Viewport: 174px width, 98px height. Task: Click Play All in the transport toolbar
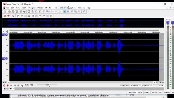[x=18, y=16]
